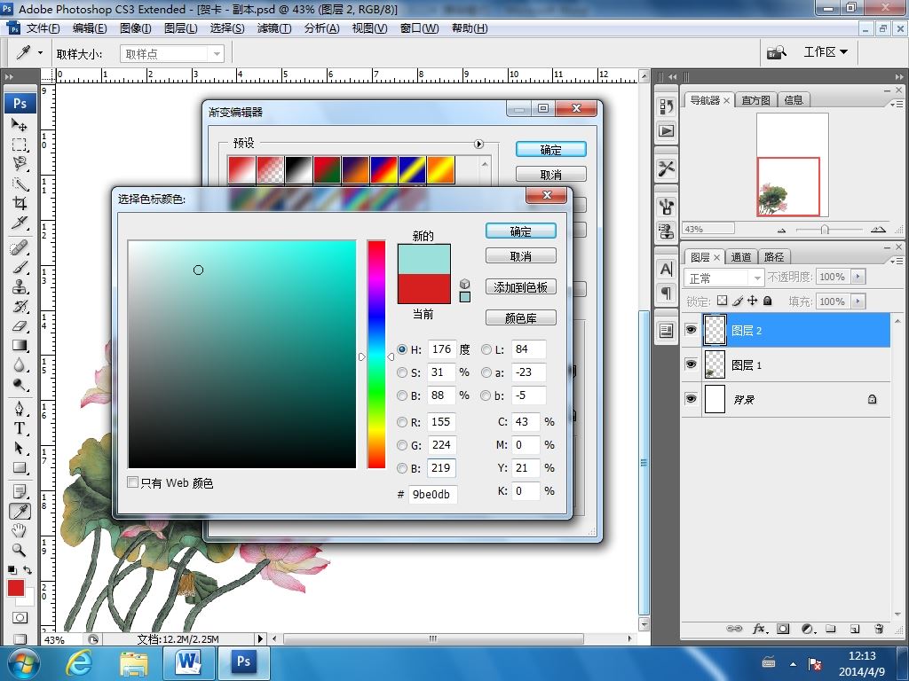Viewport: 909px width, 681px height.
Task: Open Adobe Bridge from options bar
Action: 776,52
